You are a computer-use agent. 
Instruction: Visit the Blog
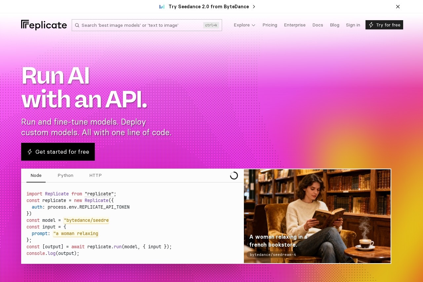335,25
